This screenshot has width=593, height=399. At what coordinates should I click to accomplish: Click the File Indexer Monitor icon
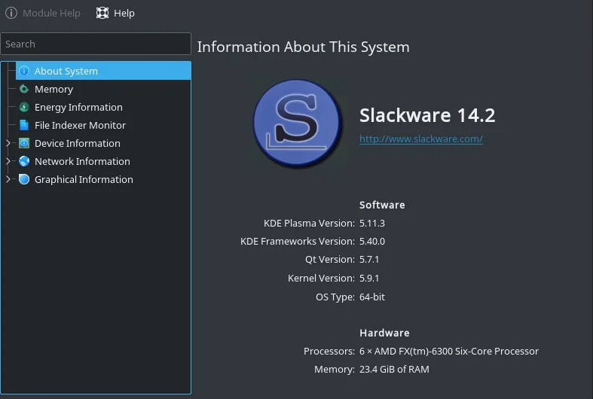click(24, 125)
